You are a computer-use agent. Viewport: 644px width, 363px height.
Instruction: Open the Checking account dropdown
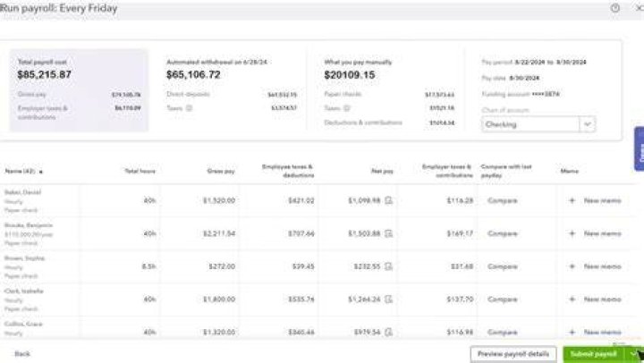click(x=538, y=124)
